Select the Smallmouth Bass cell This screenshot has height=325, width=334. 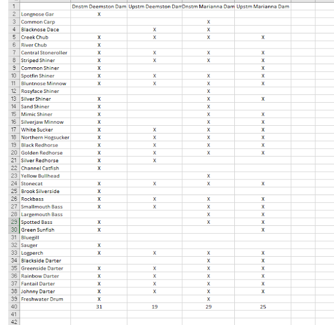click(x=45, y=207)
